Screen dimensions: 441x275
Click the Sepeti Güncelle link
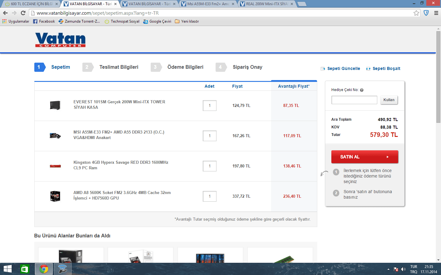(x=340, y=68)
